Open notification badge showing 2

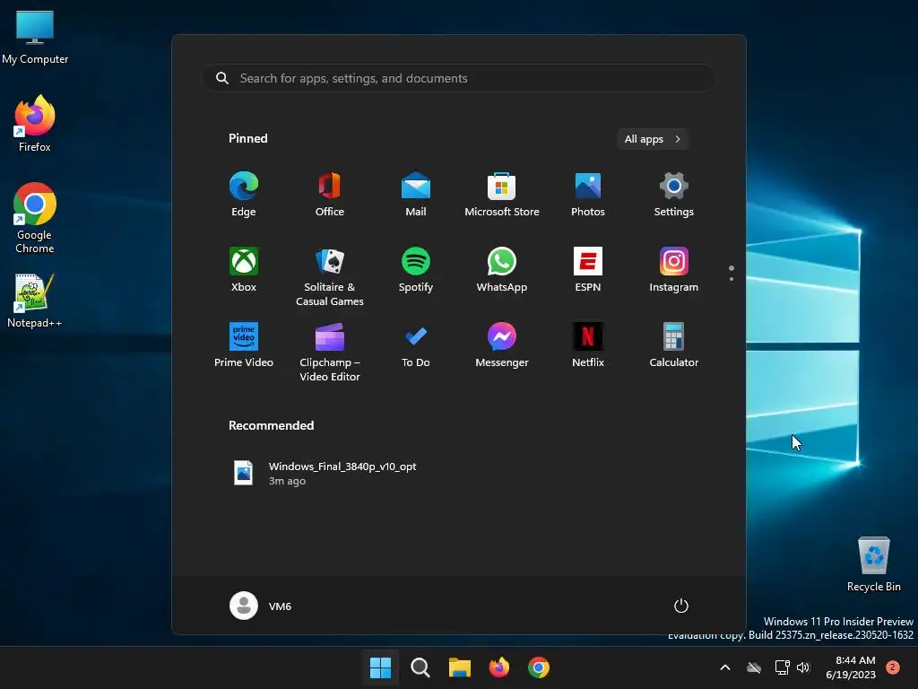(x=892, y=667)
